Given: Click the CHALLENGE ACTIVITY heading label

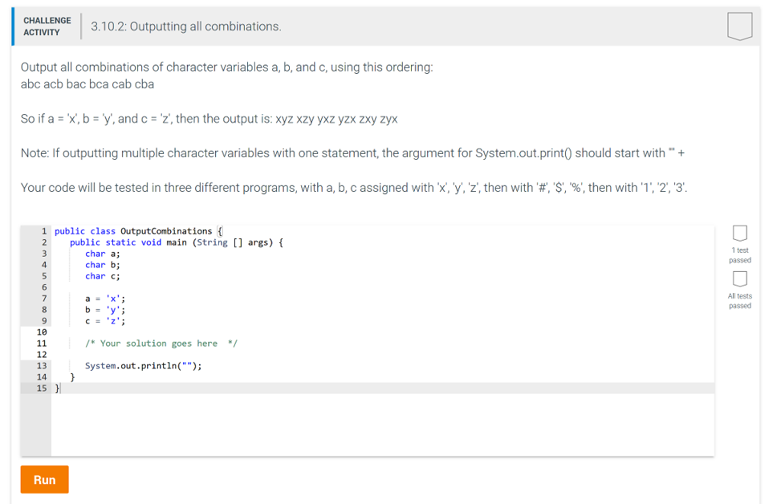Looking at the screenshot, I should (47, 25).
